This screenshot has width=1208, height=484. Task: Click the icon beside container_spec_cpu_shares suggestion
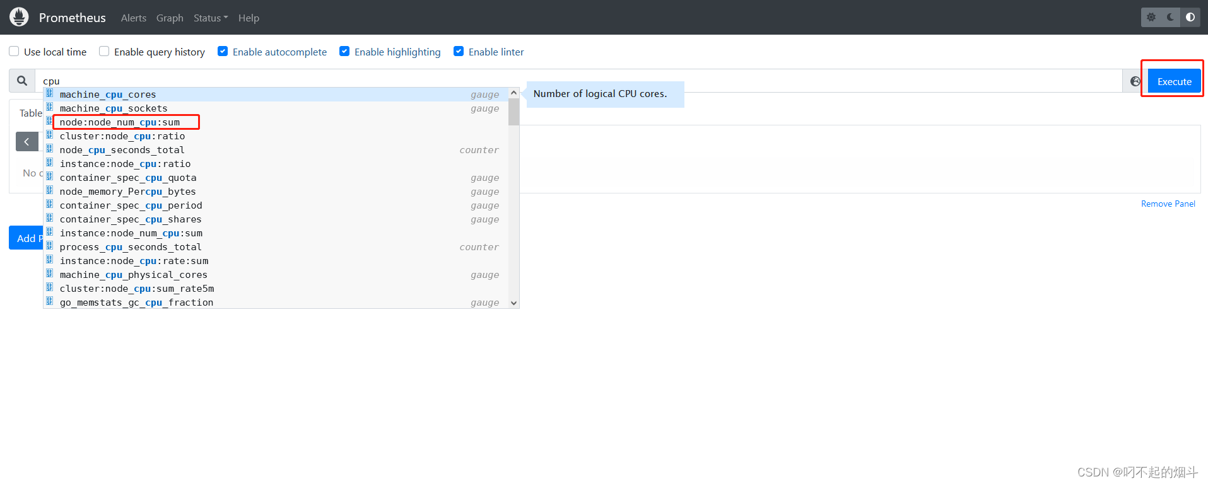[x=49, y=219]
